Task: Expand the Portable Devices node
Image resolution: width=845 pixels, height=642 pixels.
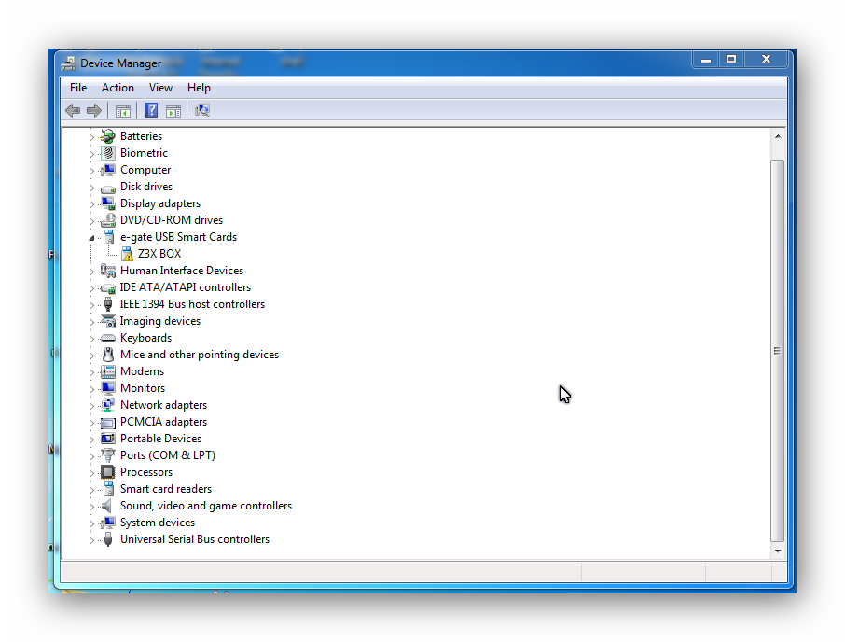Action: coord(91,440)
